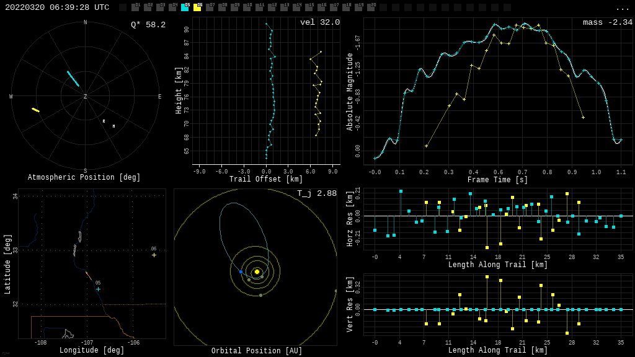
Task: Click the R marker in sky plot
Action: (104, 121)
